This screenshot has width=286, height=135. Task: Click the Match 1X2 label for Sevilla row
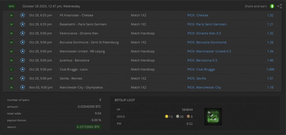coord(138,78)
